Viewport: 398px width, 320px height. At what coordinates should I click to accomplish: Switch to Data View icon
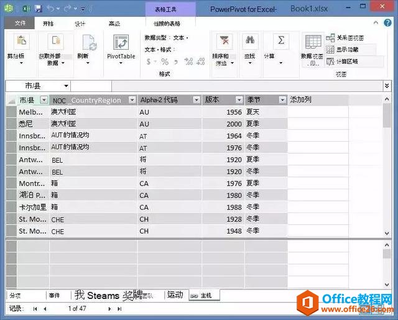(x=313, y=42)
